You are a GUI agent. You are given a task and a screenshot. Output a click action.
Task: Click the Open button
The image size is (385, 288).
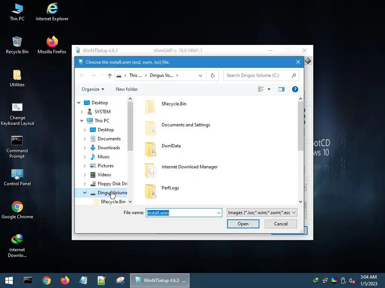[x=243, y=224]
